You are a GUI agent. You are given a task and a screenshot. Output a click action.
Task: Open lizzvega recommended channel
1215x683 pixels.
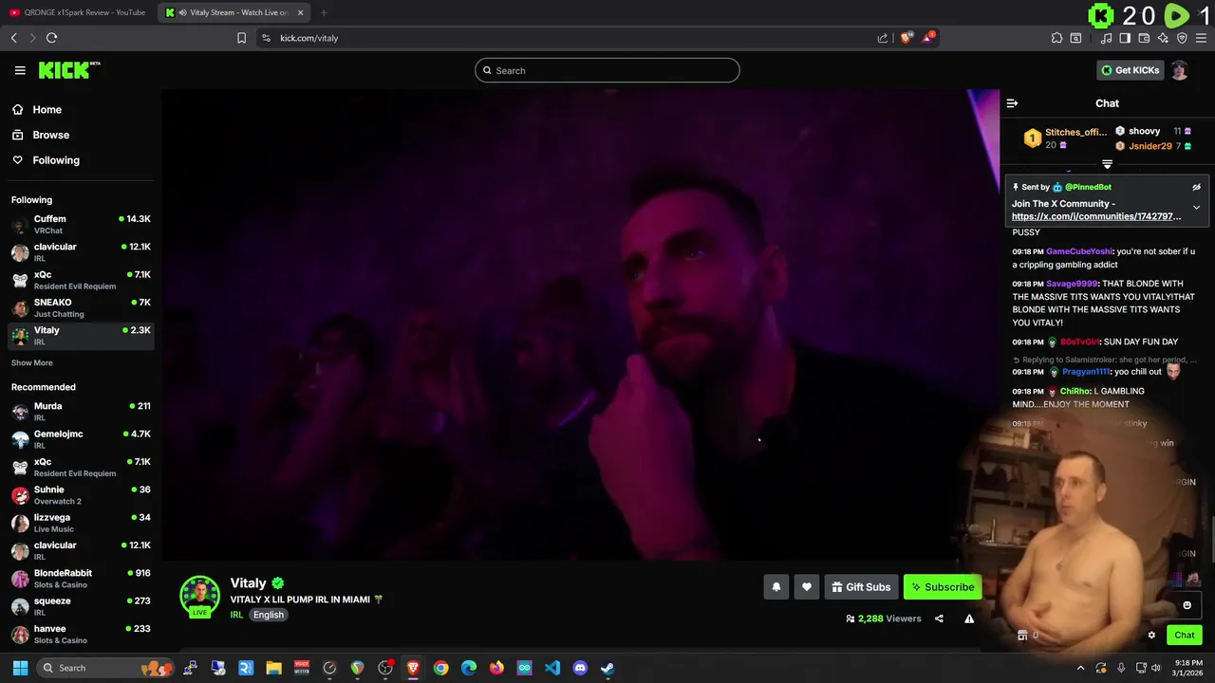point(81,523)
